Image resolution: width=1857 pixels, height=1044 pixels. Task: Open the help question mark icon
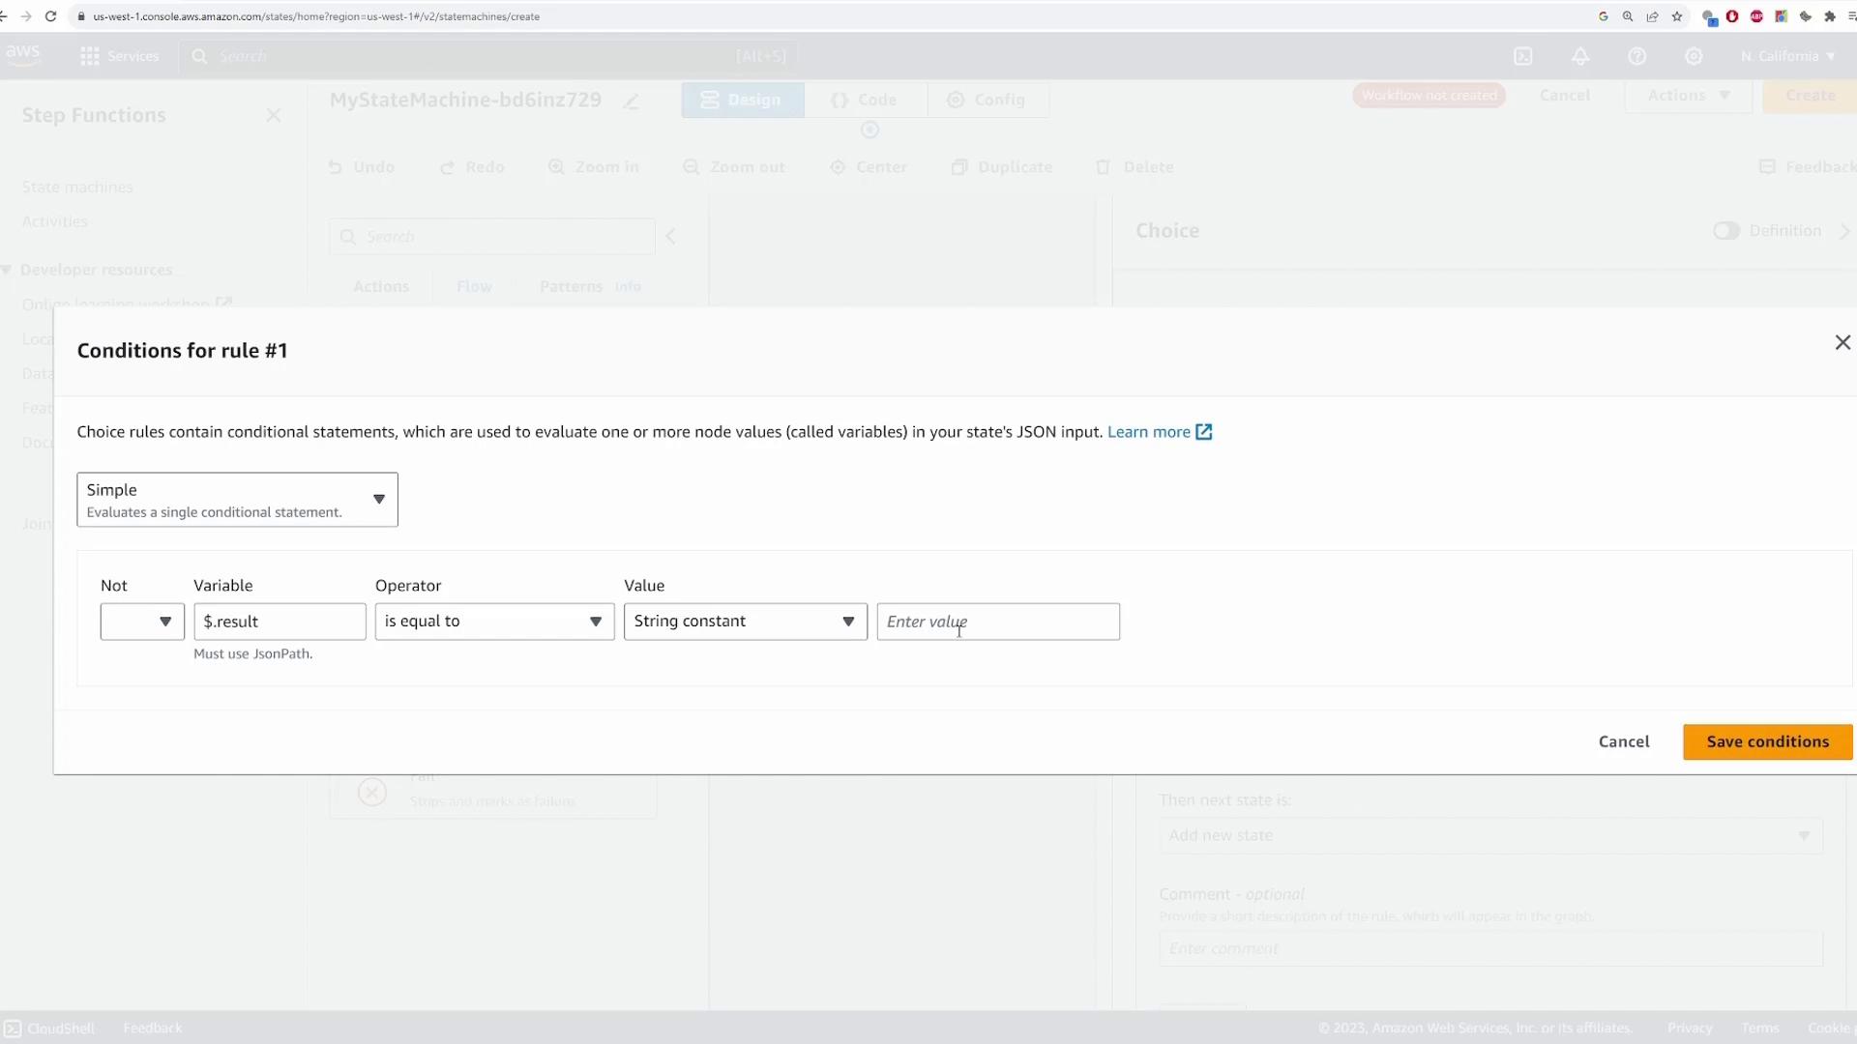1636,56
